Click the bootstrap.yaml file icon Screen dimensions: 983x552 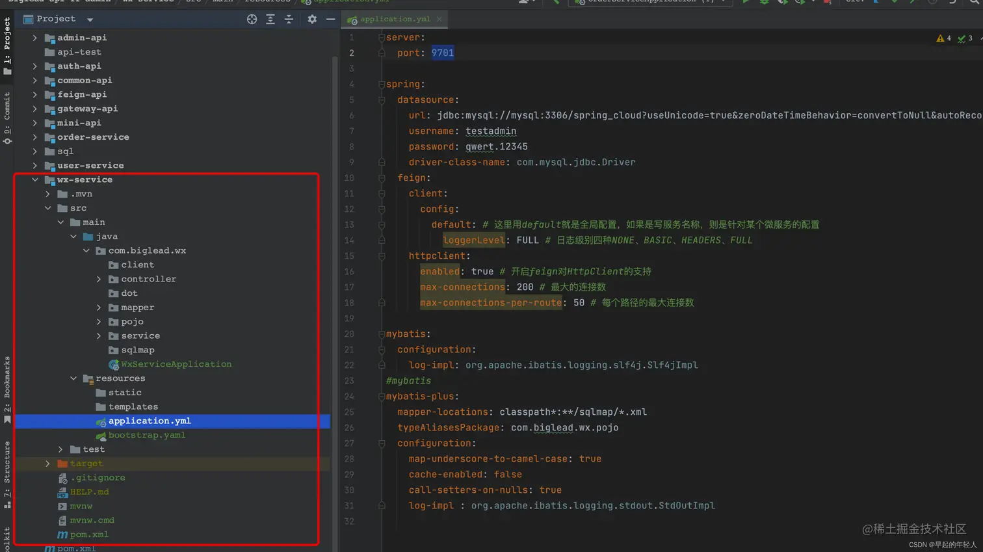point(101,436)
